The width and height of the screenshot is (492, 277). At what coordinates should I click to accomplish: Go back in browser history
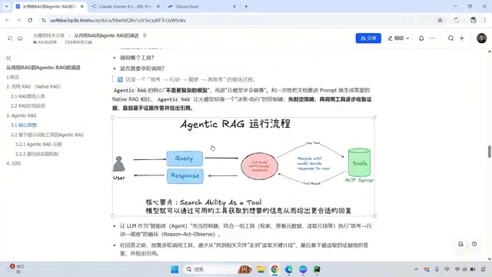point(7,20)
